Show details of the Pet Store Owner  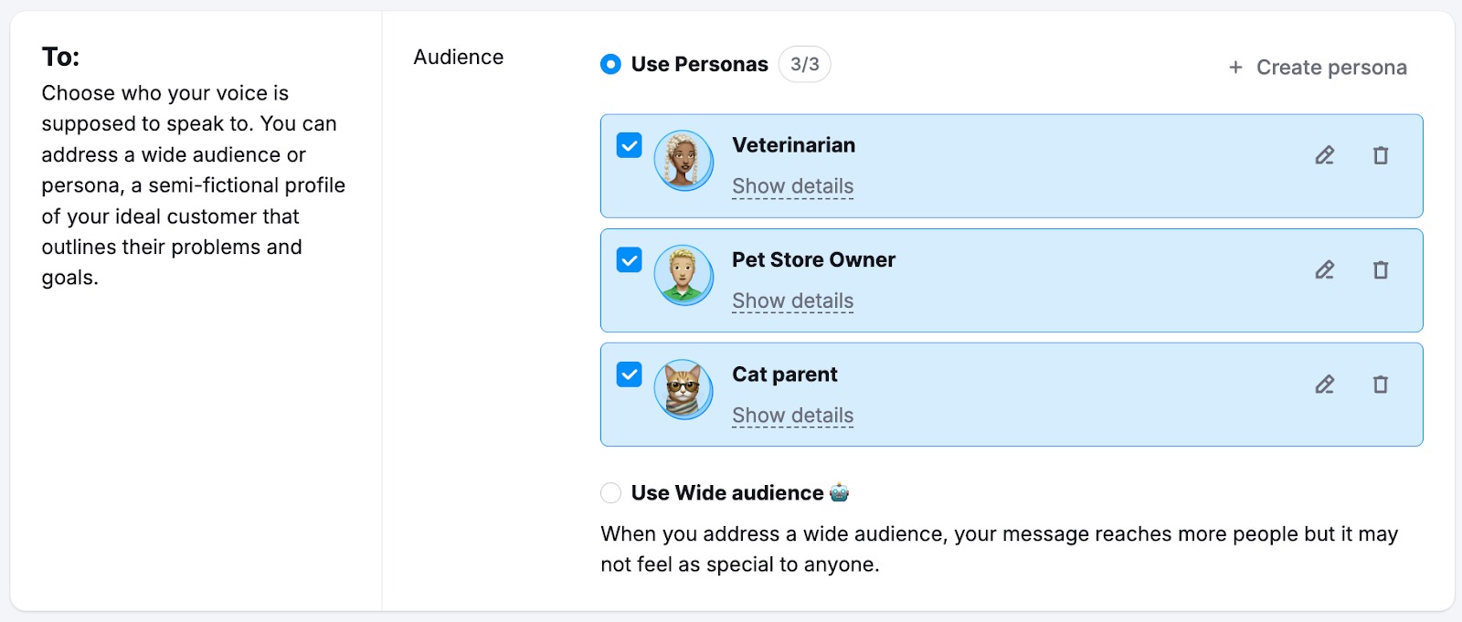coord(792,300)
